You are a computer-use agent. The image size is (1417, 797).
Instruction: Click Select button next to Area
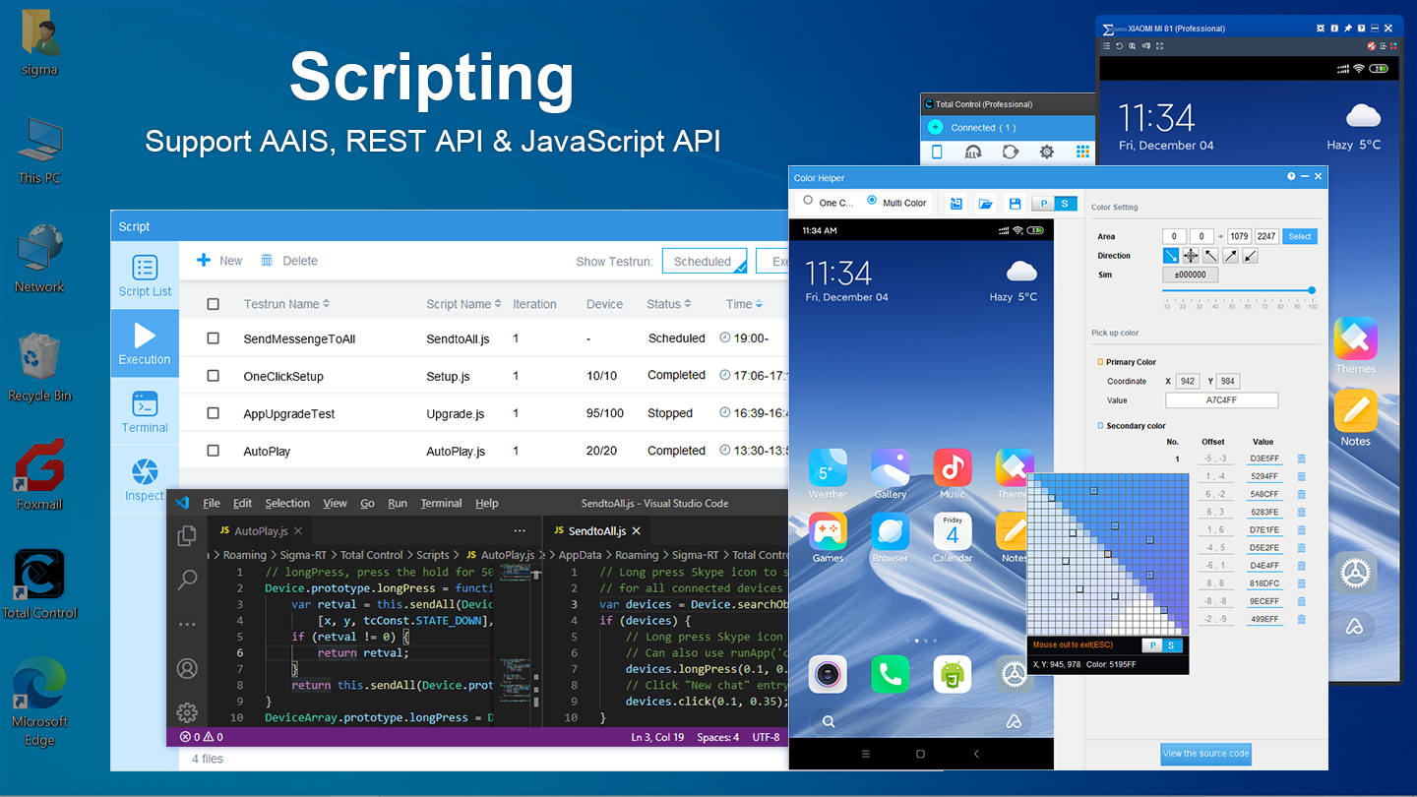click(1300, 236)
